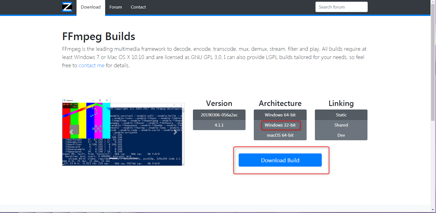Select version 4.1.1
This screenshot has height=213, width=436.
click(x=219, y=125)
